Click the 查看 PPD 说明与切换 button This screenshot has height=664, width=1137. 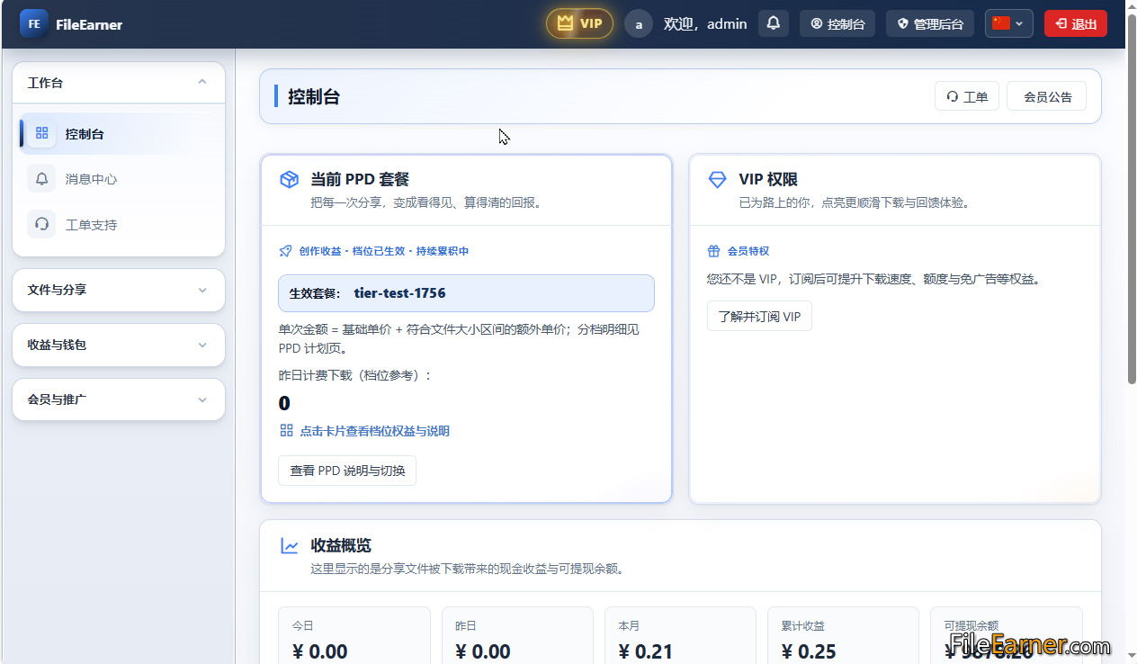click(347, 471)
